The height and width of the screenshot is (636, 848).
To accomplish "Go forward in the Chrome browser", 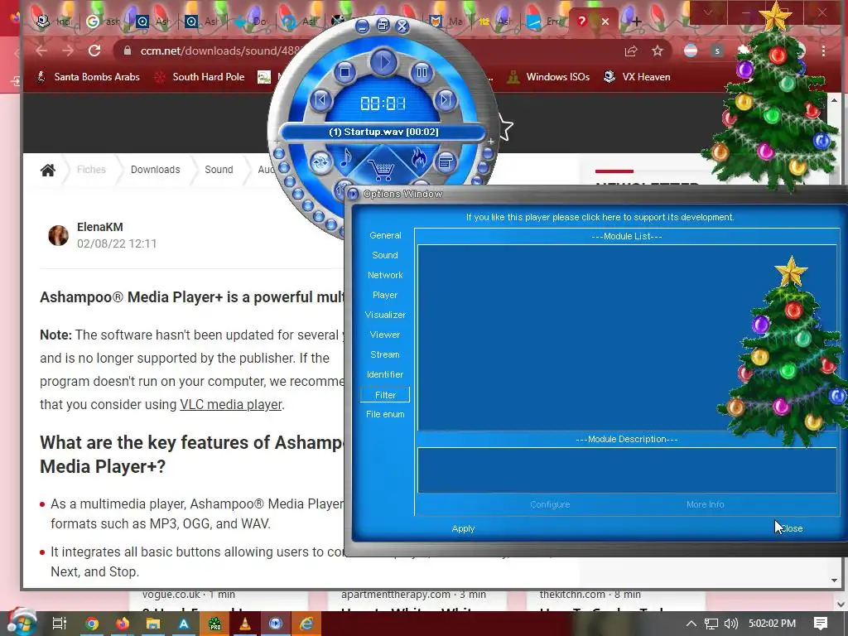I will (x=68, y=51).
